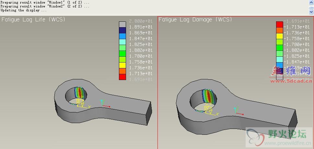Screen dimensions: 314x149
Task: Click legend value -1.802e+01 in Damage window
Action: 297,50
